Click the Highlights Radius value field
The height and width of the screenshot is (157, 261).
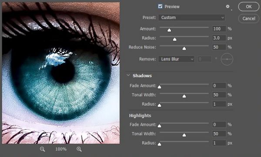pyautogui.click(x=219, y=143)
